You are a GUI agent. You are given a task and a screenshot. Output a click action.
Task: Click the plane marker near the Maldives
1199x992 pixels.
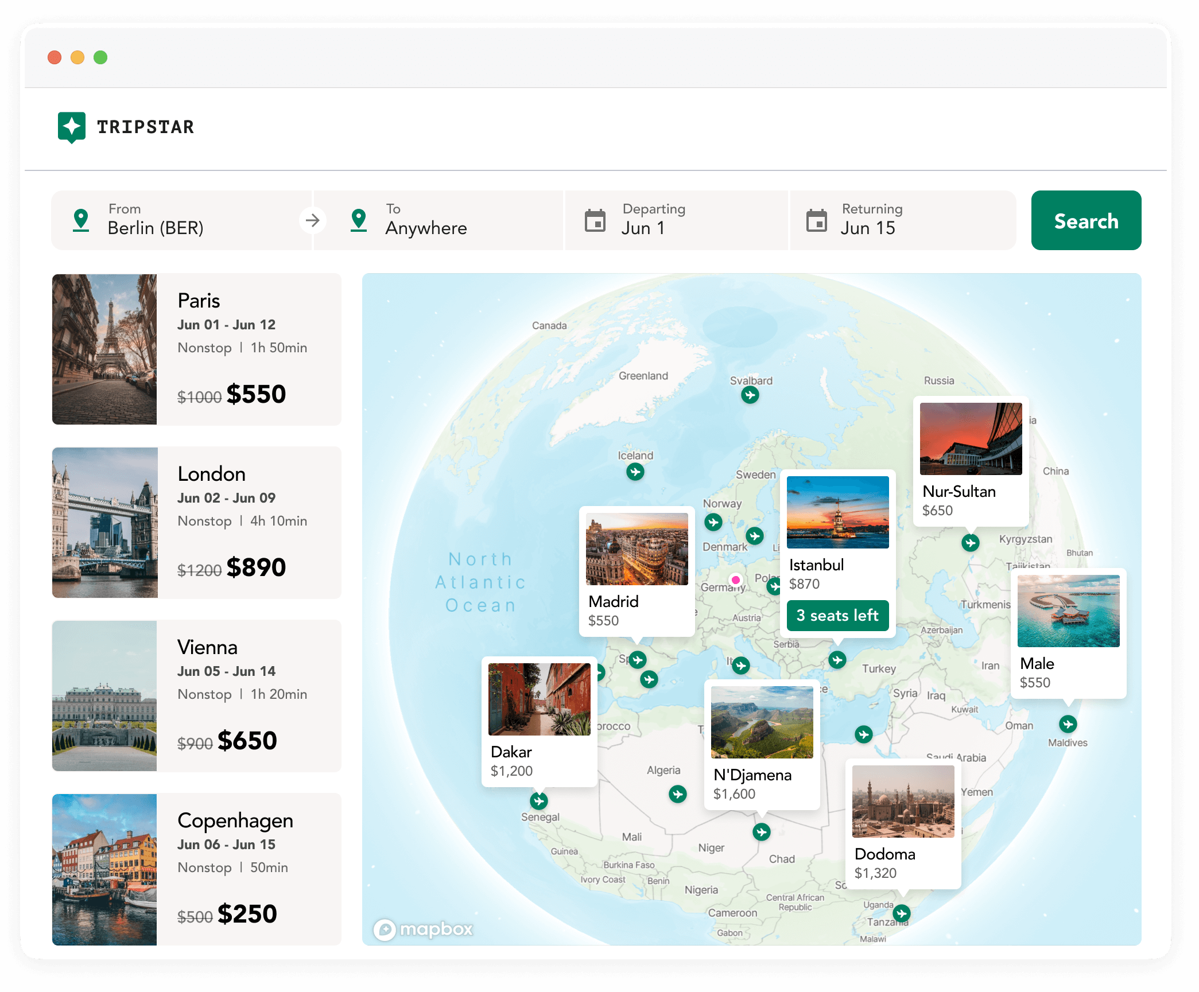[1067, 725]
